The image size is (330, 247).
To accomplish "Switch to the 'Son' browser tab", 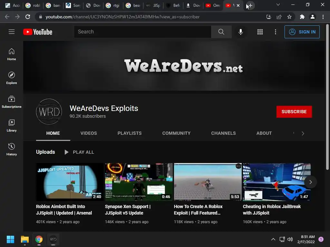I will 73,5.
